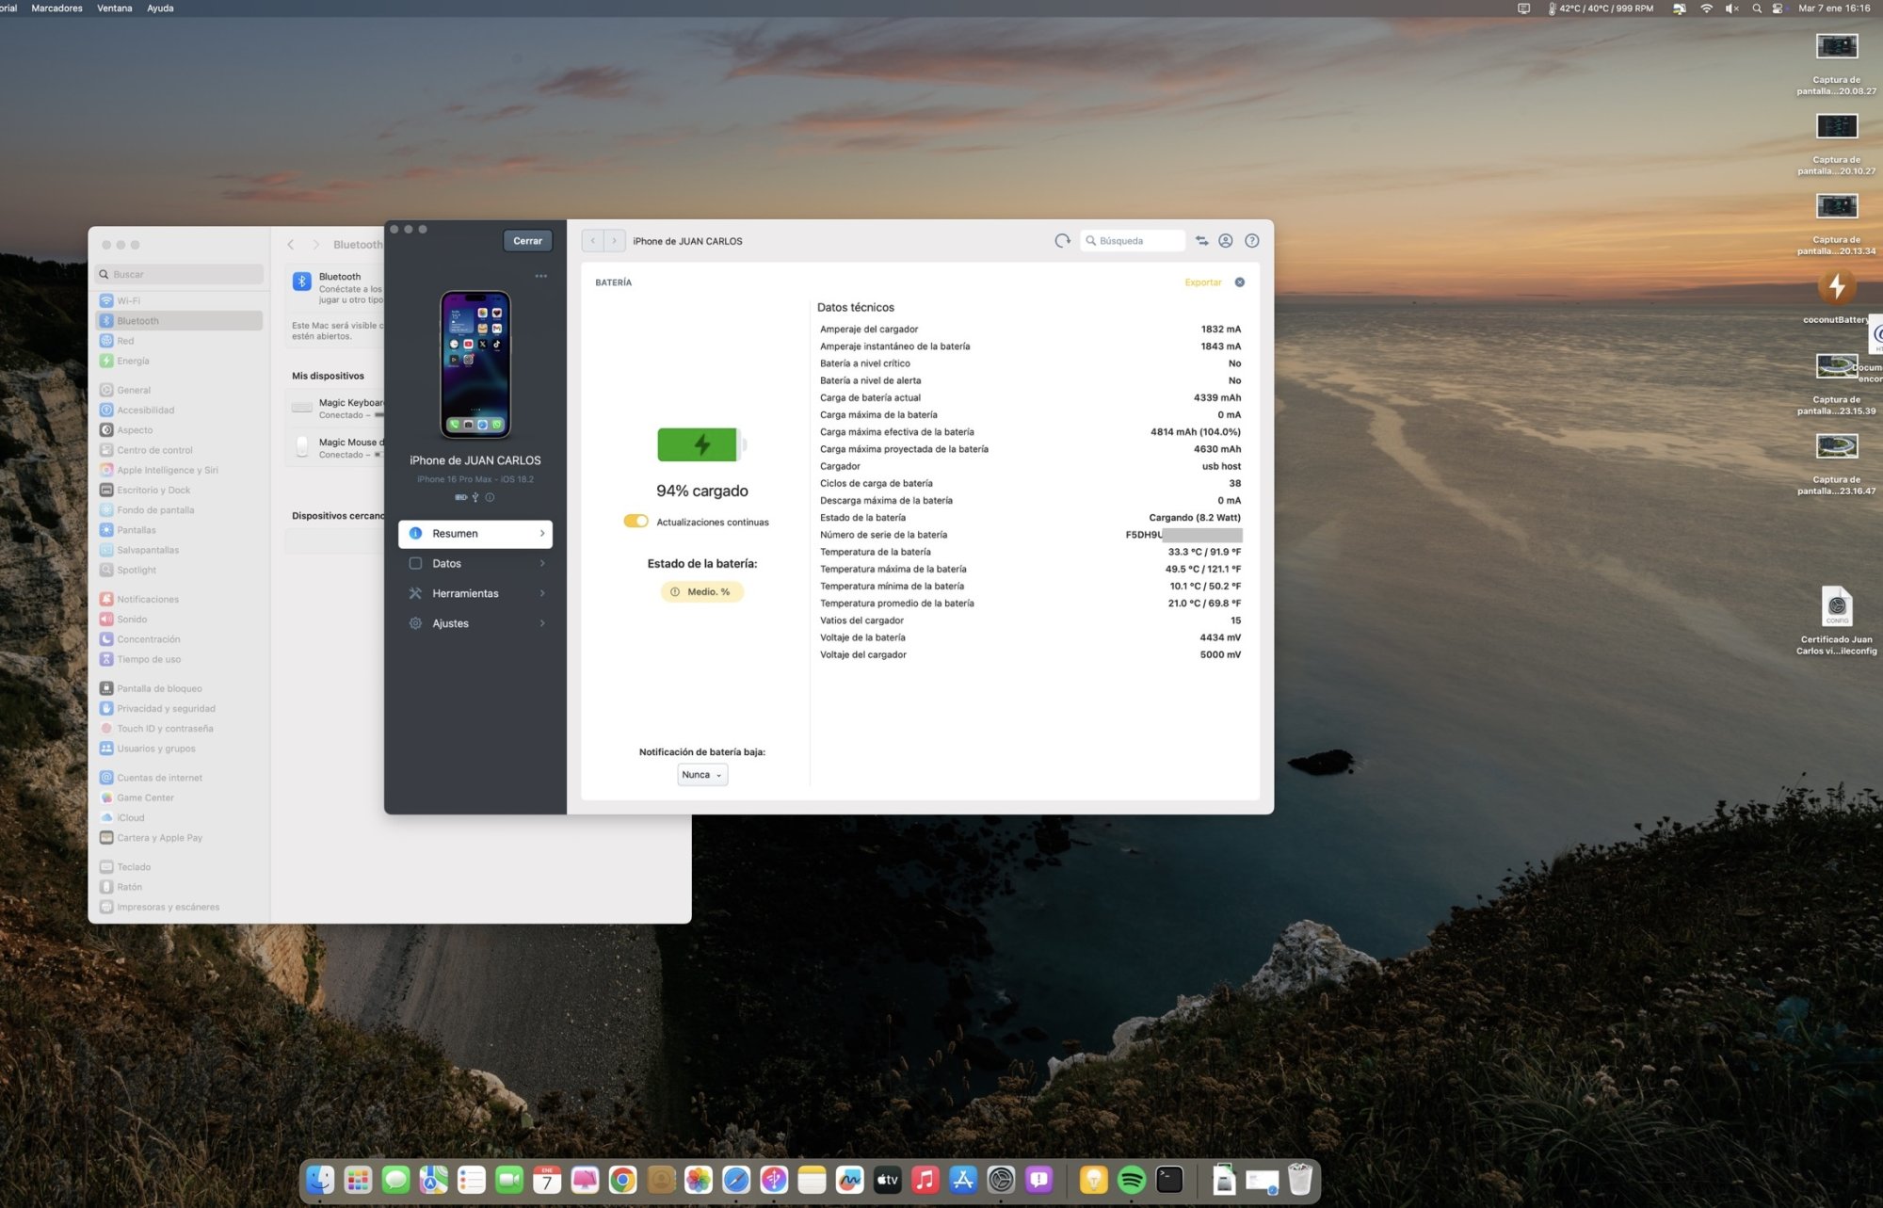Click the Temperatura de la batería row

click(1030, 553)
